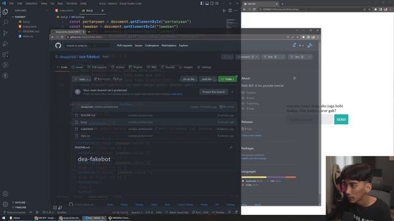Dismiss the branch protection banner
Screen dimensions: 394x221
pyautogui.click(x=233, y=92)
